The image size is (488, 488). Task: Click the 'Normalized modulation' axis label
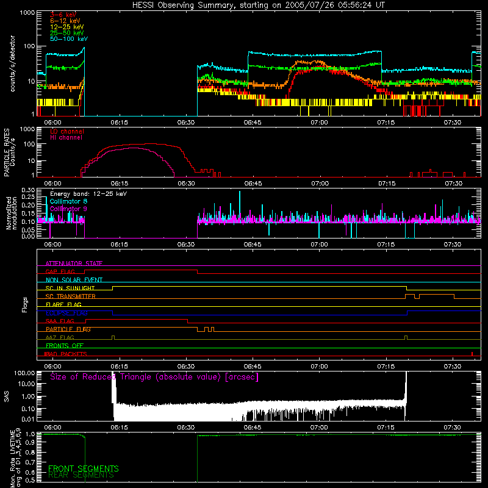click(x=12, y=213)
